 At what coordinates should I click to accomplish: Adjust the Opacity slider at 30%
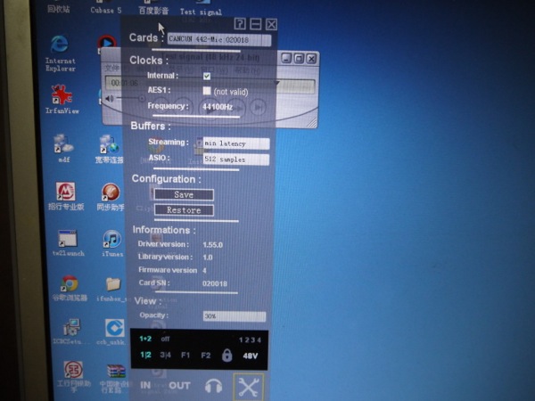234,316
